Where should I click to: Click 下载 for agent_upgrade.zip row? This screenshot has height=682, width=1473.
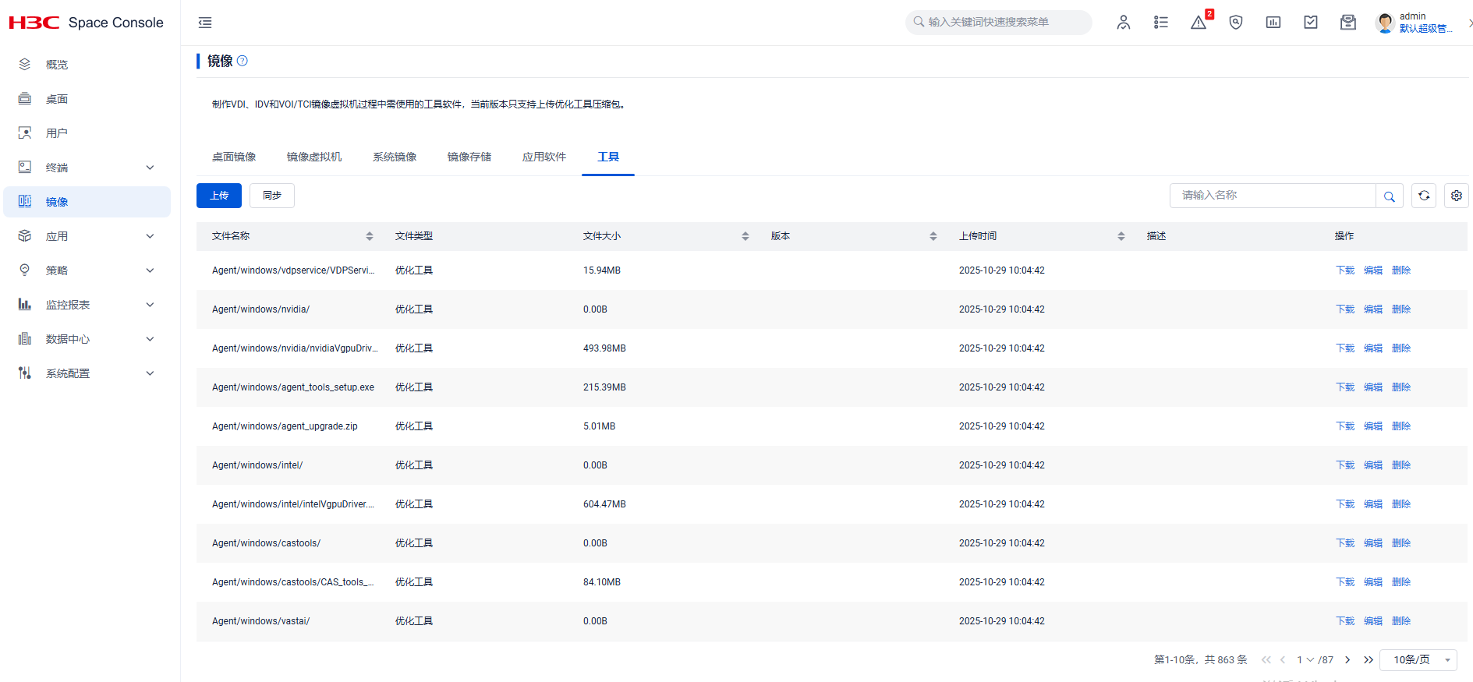coord(1345,426)
